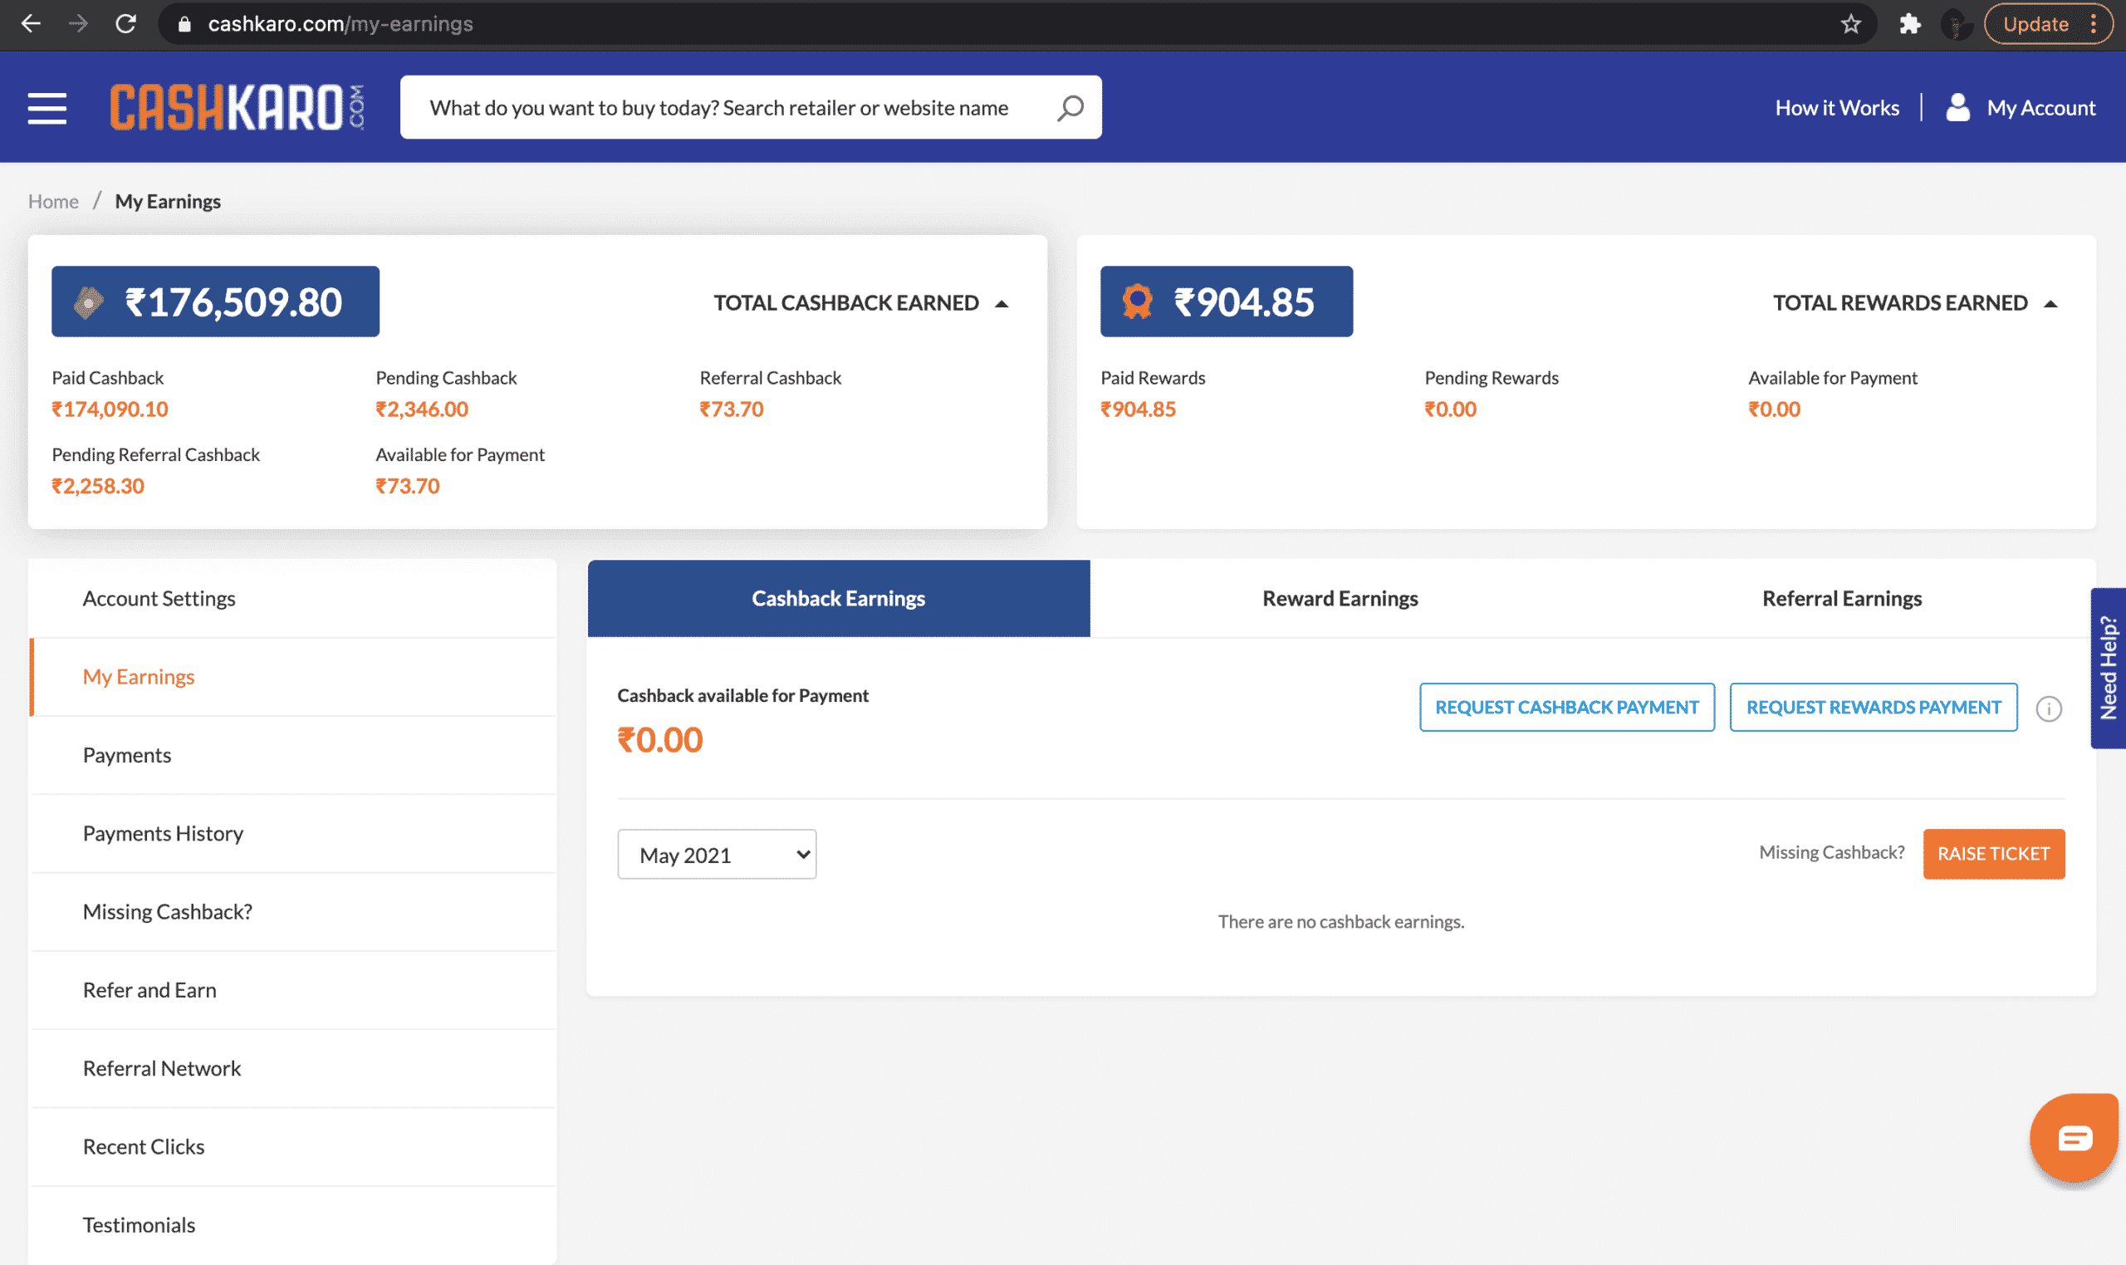The height and width of the screenshot is (1265, 2126).
Task: Click Request Cashback Payment button
Action: [x=1566, y=706]
